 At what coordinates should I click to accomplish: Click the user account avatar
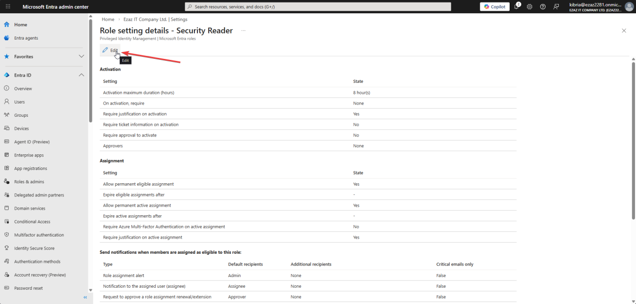pos(629,7)
